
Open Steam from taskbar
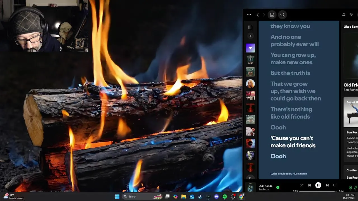[200, 197]
